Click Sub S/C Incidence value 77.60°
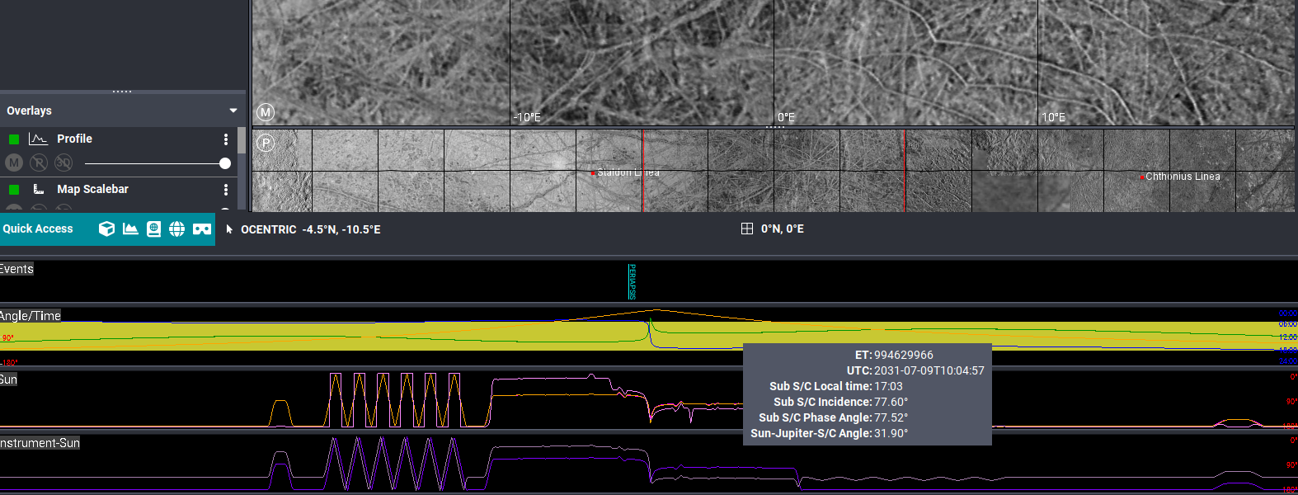Screen dimensions: 1298x495 (x=891, y=402)
